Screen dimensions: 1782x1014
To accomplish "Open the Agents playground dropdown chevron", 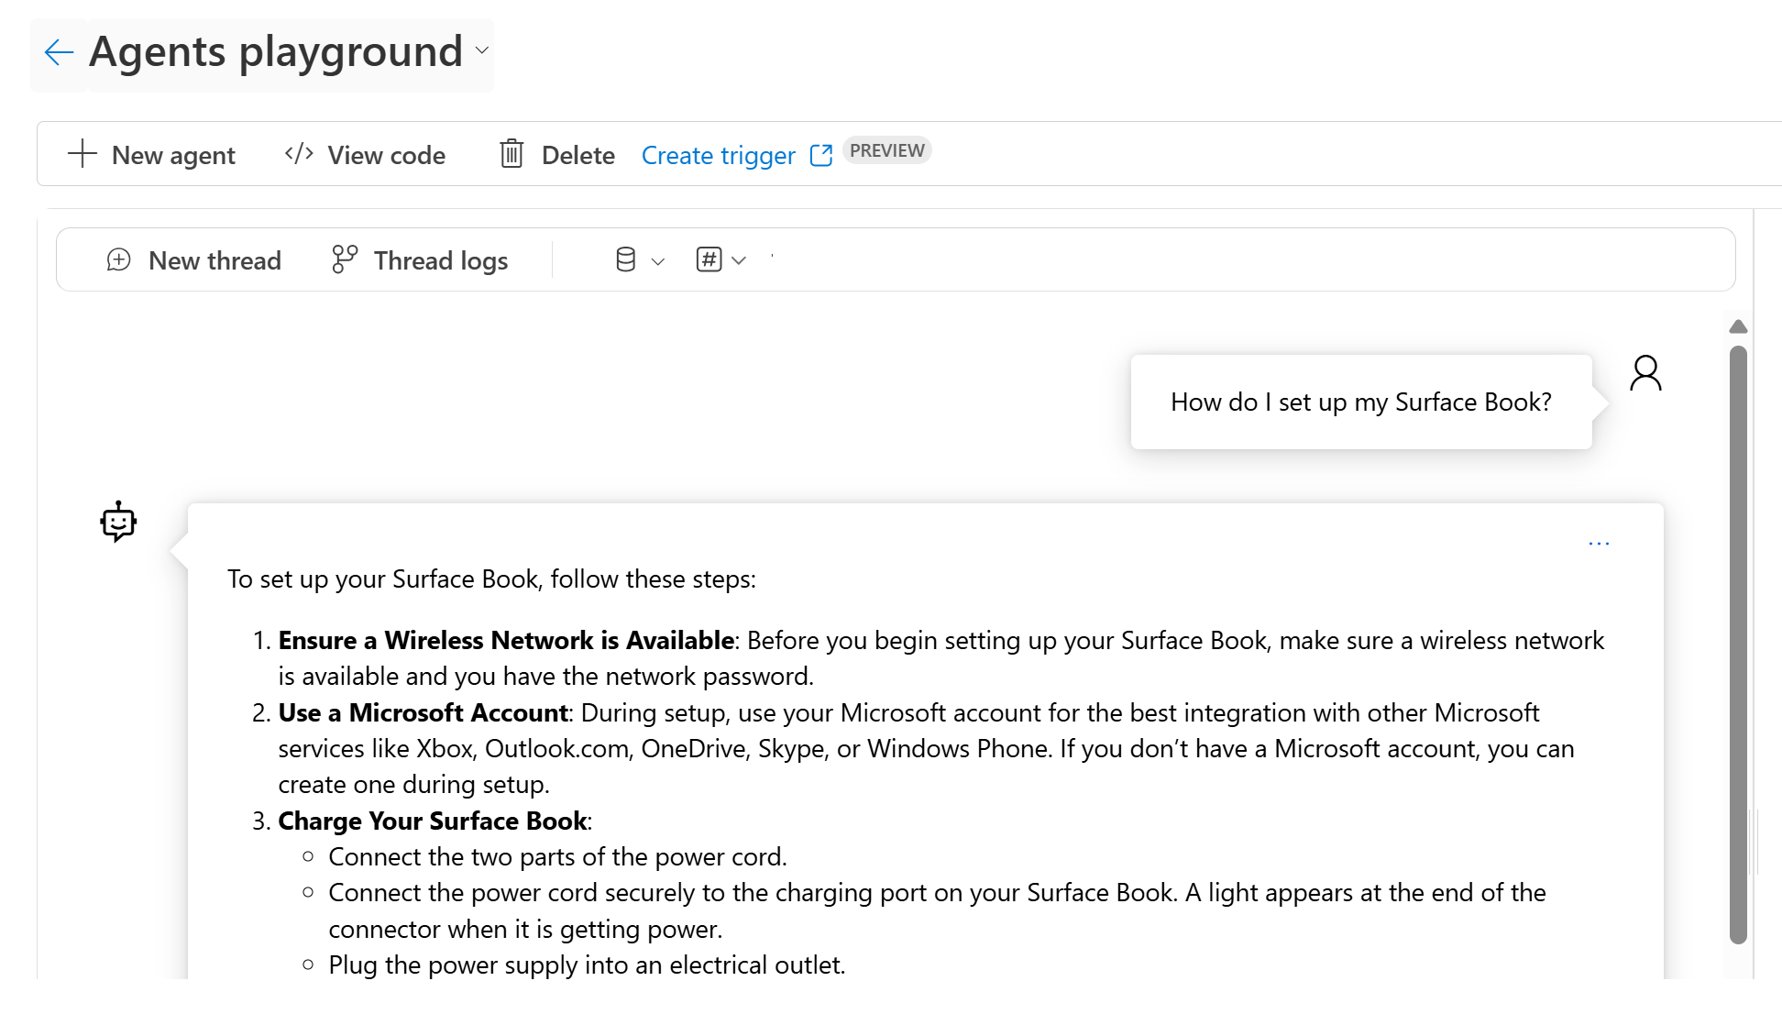I will coord(481,52).
